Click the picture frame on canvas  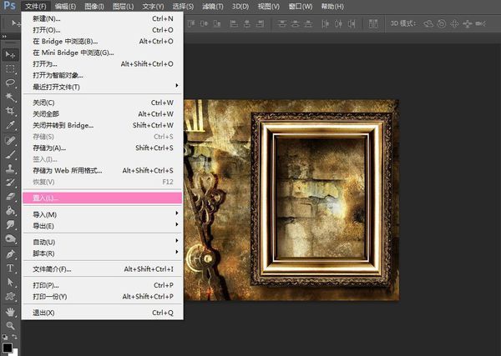(x=321, y=200)
